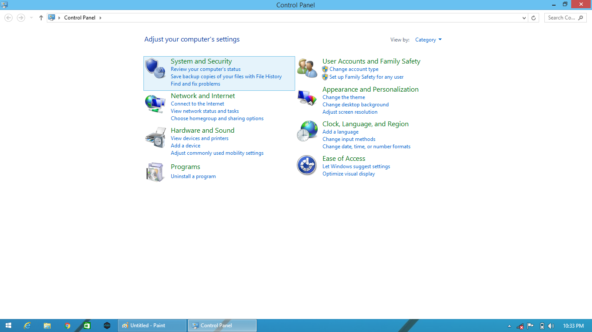
Task: Click the network status tray icon
Action: 520,326
